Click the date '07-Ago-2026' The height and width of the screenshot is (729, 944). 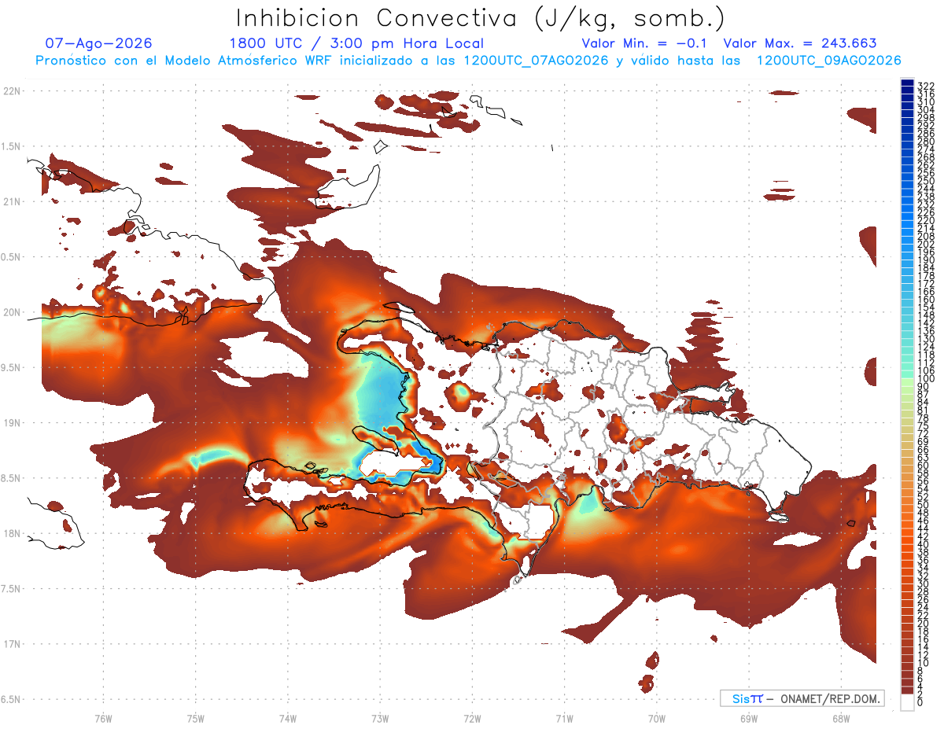tap(99, 43)
